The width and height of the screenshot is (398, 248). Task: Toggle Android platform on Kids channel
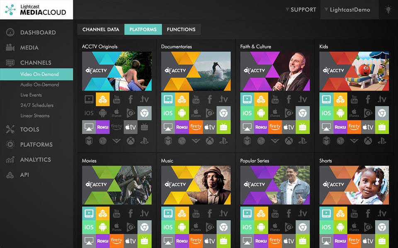coord(340,113)
